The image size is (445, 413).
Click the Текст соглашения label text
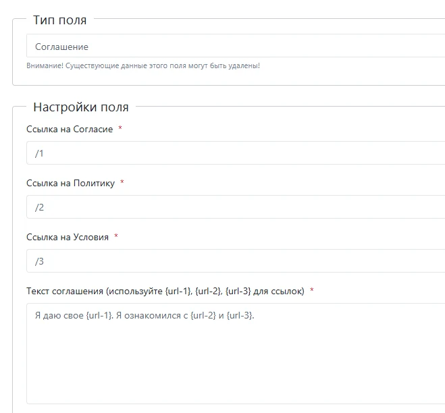click(x=165, y=291)
